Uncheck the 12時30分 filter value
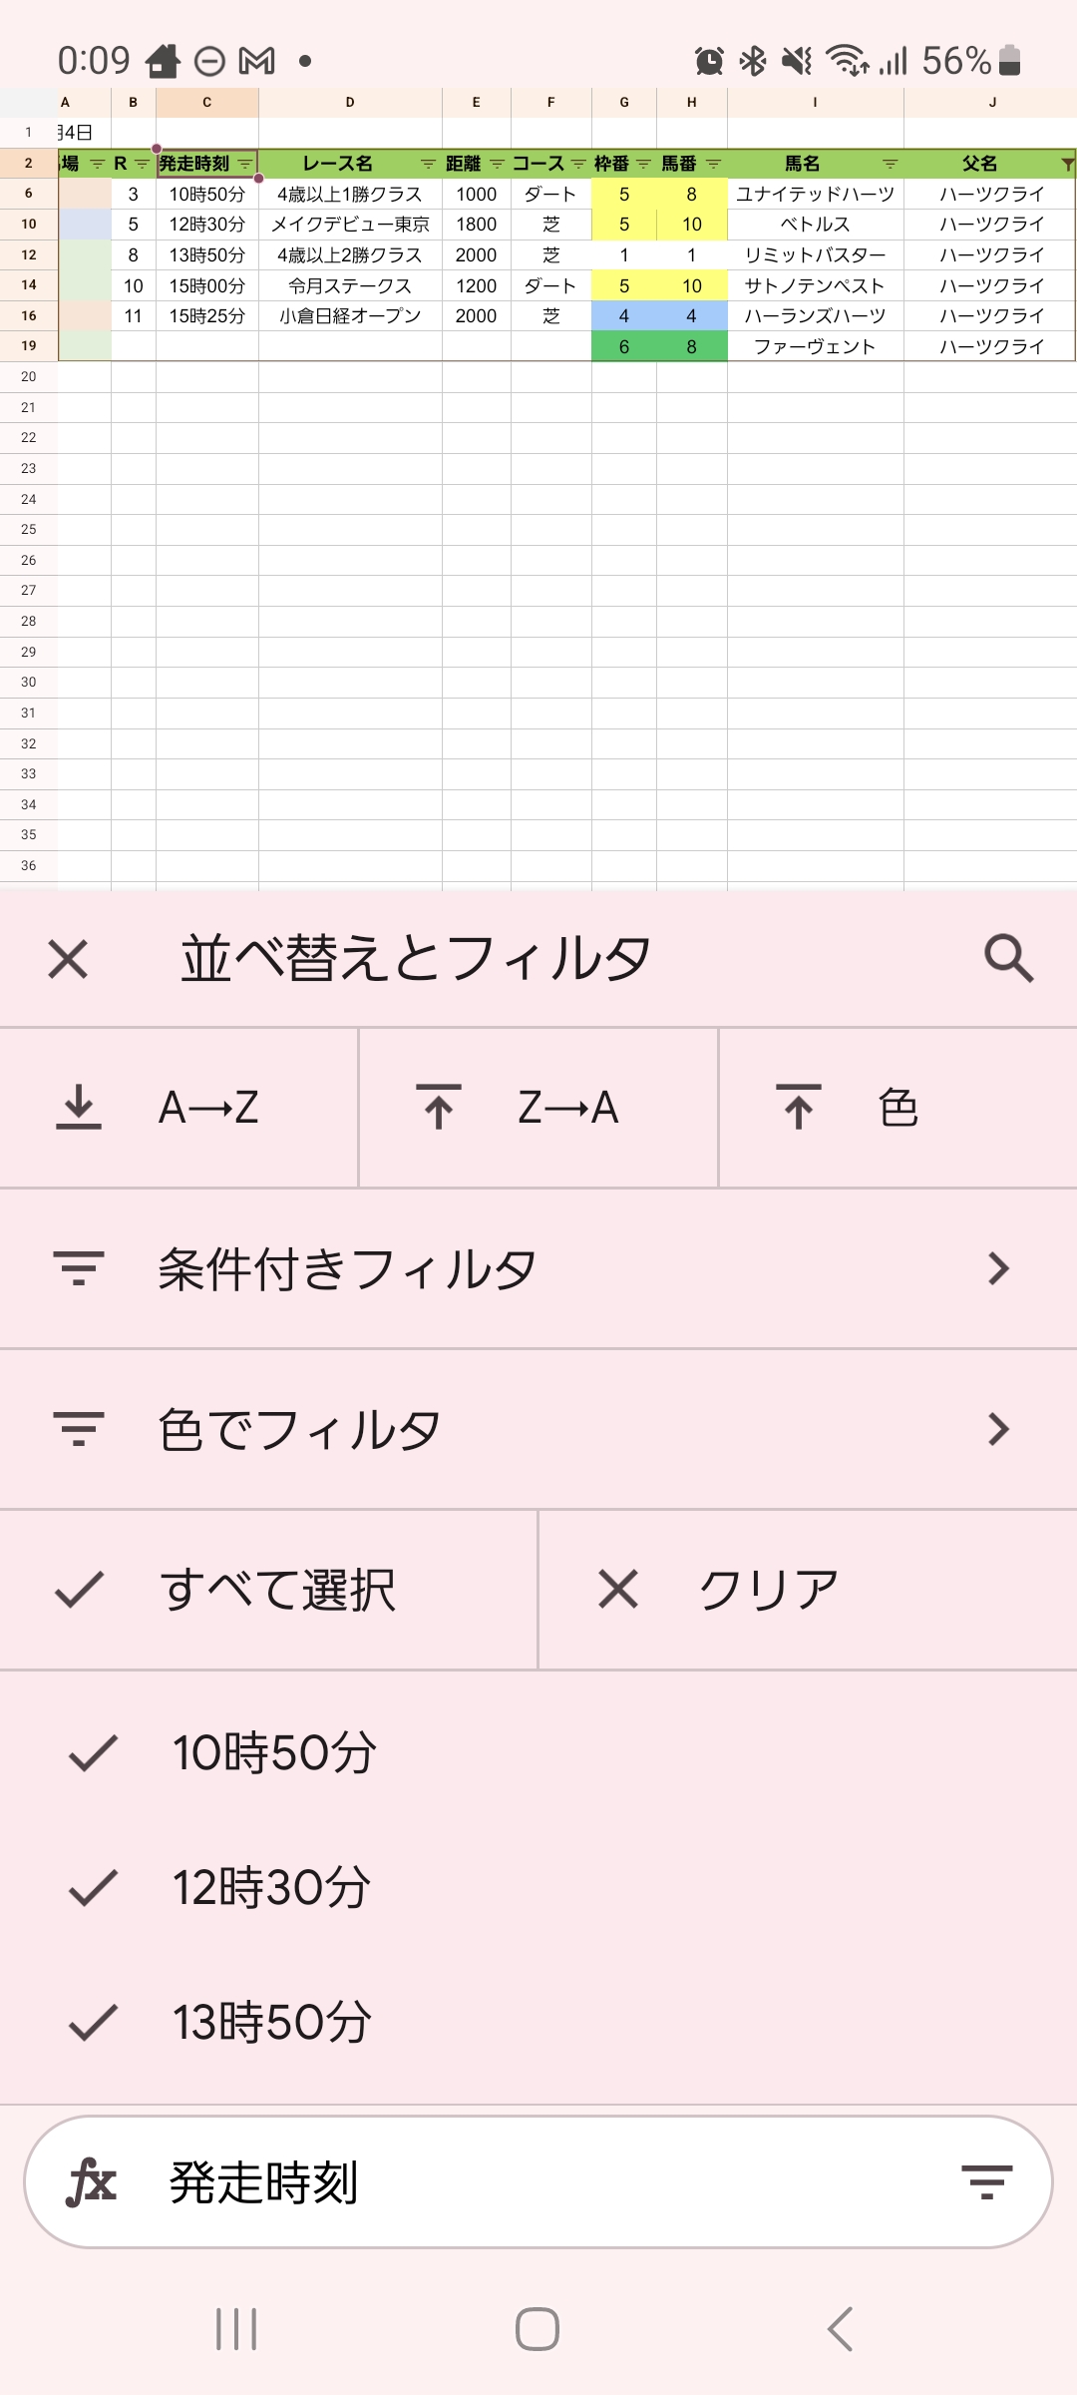1077x2395 pixels. pyautogui.click(x=93, y=1887)
